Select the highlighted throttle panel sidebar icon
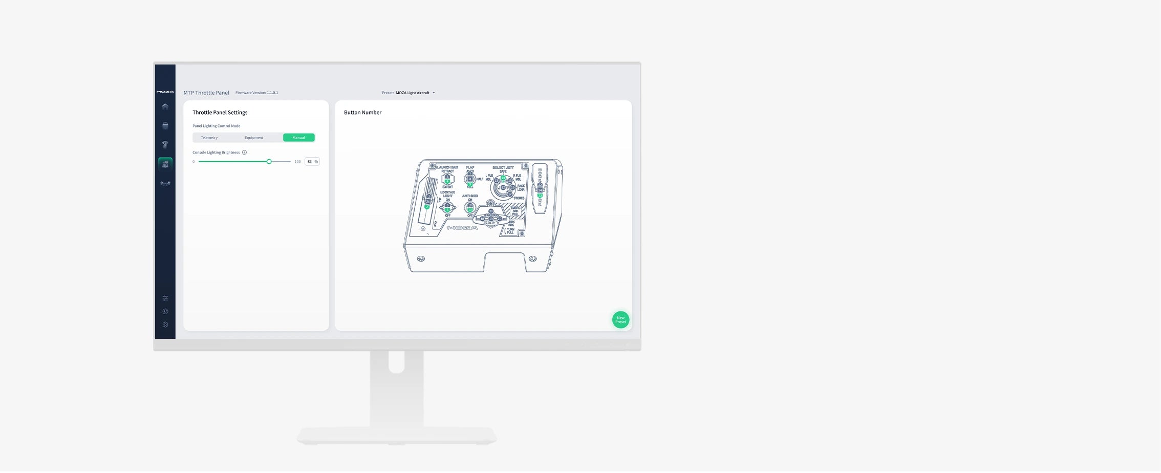 (x=165, y=164)
